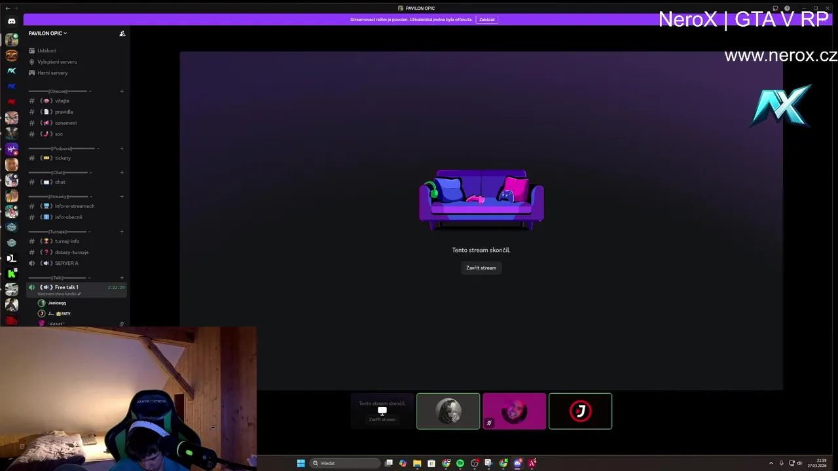The height and width of the screenshot is (471, 838).
Task: Collapse the Talk channel category
Action: click(x=60, y=278)
